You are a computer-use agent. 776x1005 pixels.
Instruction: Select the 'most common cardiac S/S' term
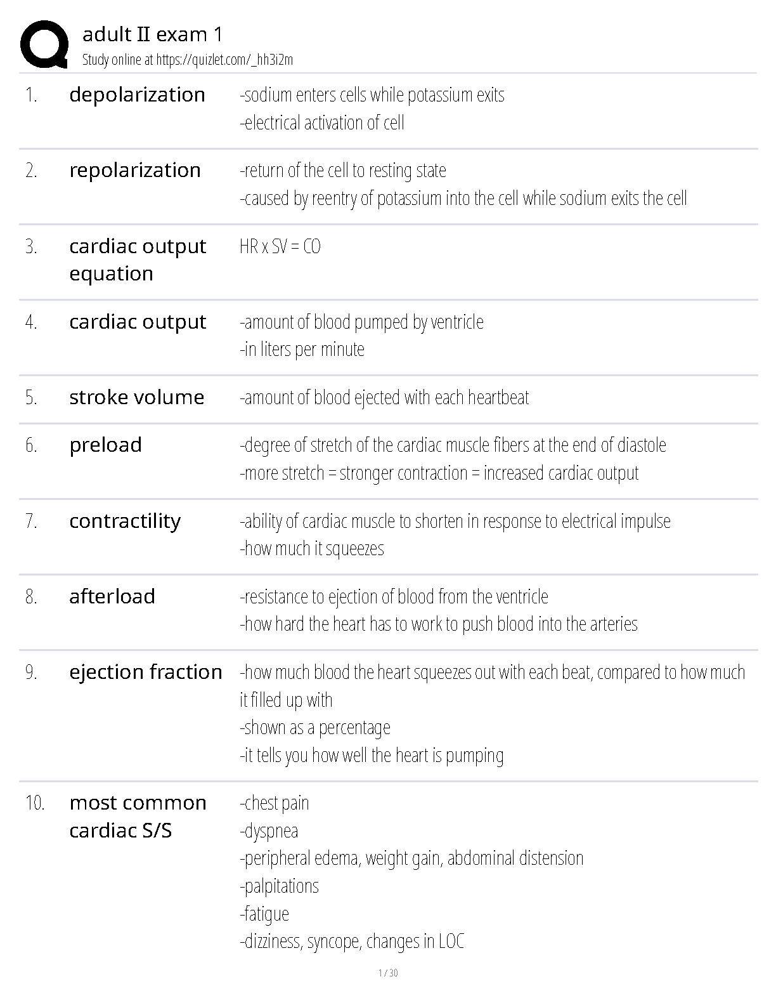[x=138, y=817]
